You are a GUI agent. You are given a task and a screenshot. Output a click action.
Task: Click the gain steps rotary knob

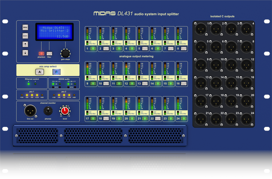click(x=65, y=54)
